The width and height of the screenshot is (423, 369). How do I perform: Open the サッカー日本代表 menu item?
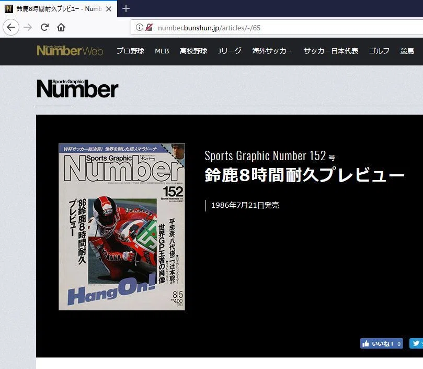pyautogui.click(x=331, y=51)
